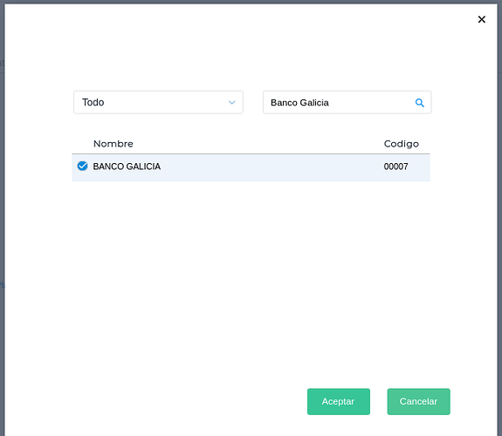The image size is (502, 436).
Task: Click the 00007 code cell
Action: [395, 167]
